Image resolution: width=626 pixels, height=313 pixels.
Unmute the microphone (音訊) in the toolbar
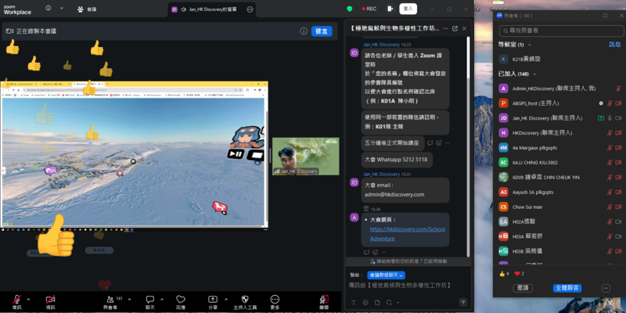coord(17,299)
